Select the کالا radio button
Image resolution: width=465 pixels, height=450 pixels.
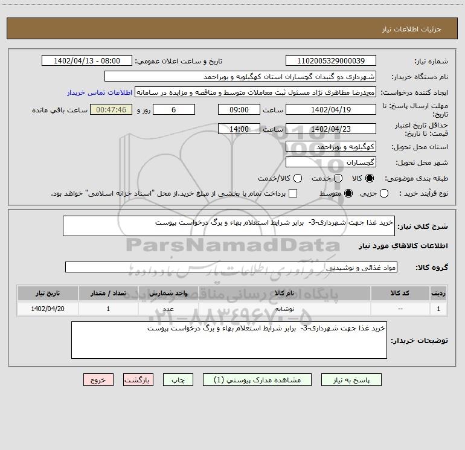[x=370, y=178]
